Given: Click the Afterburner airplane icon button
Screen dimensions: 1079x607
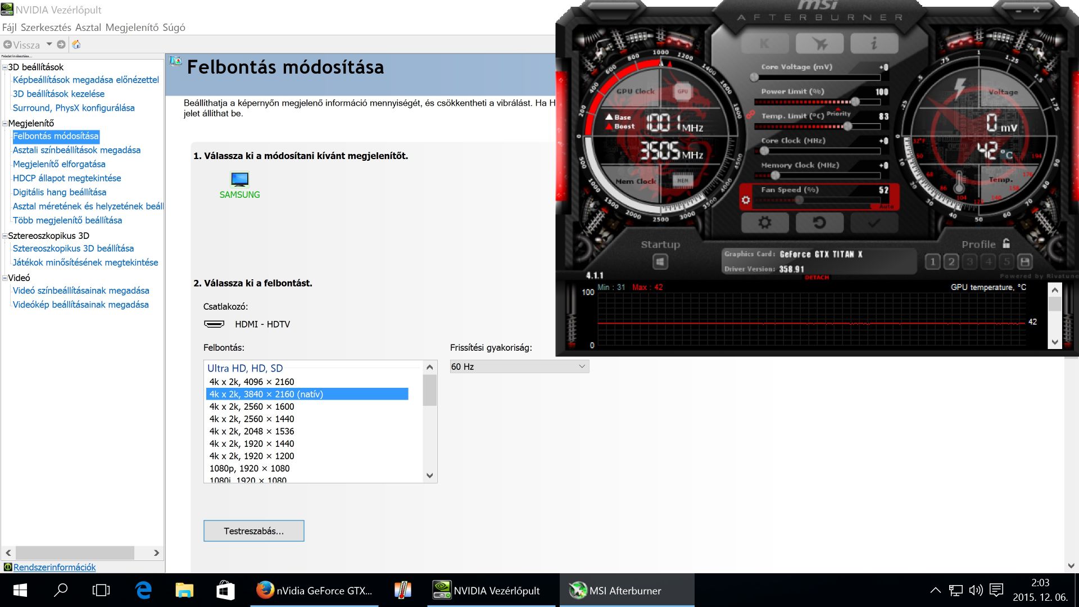Looking at the screenshot, I should [x=819, y=43].
